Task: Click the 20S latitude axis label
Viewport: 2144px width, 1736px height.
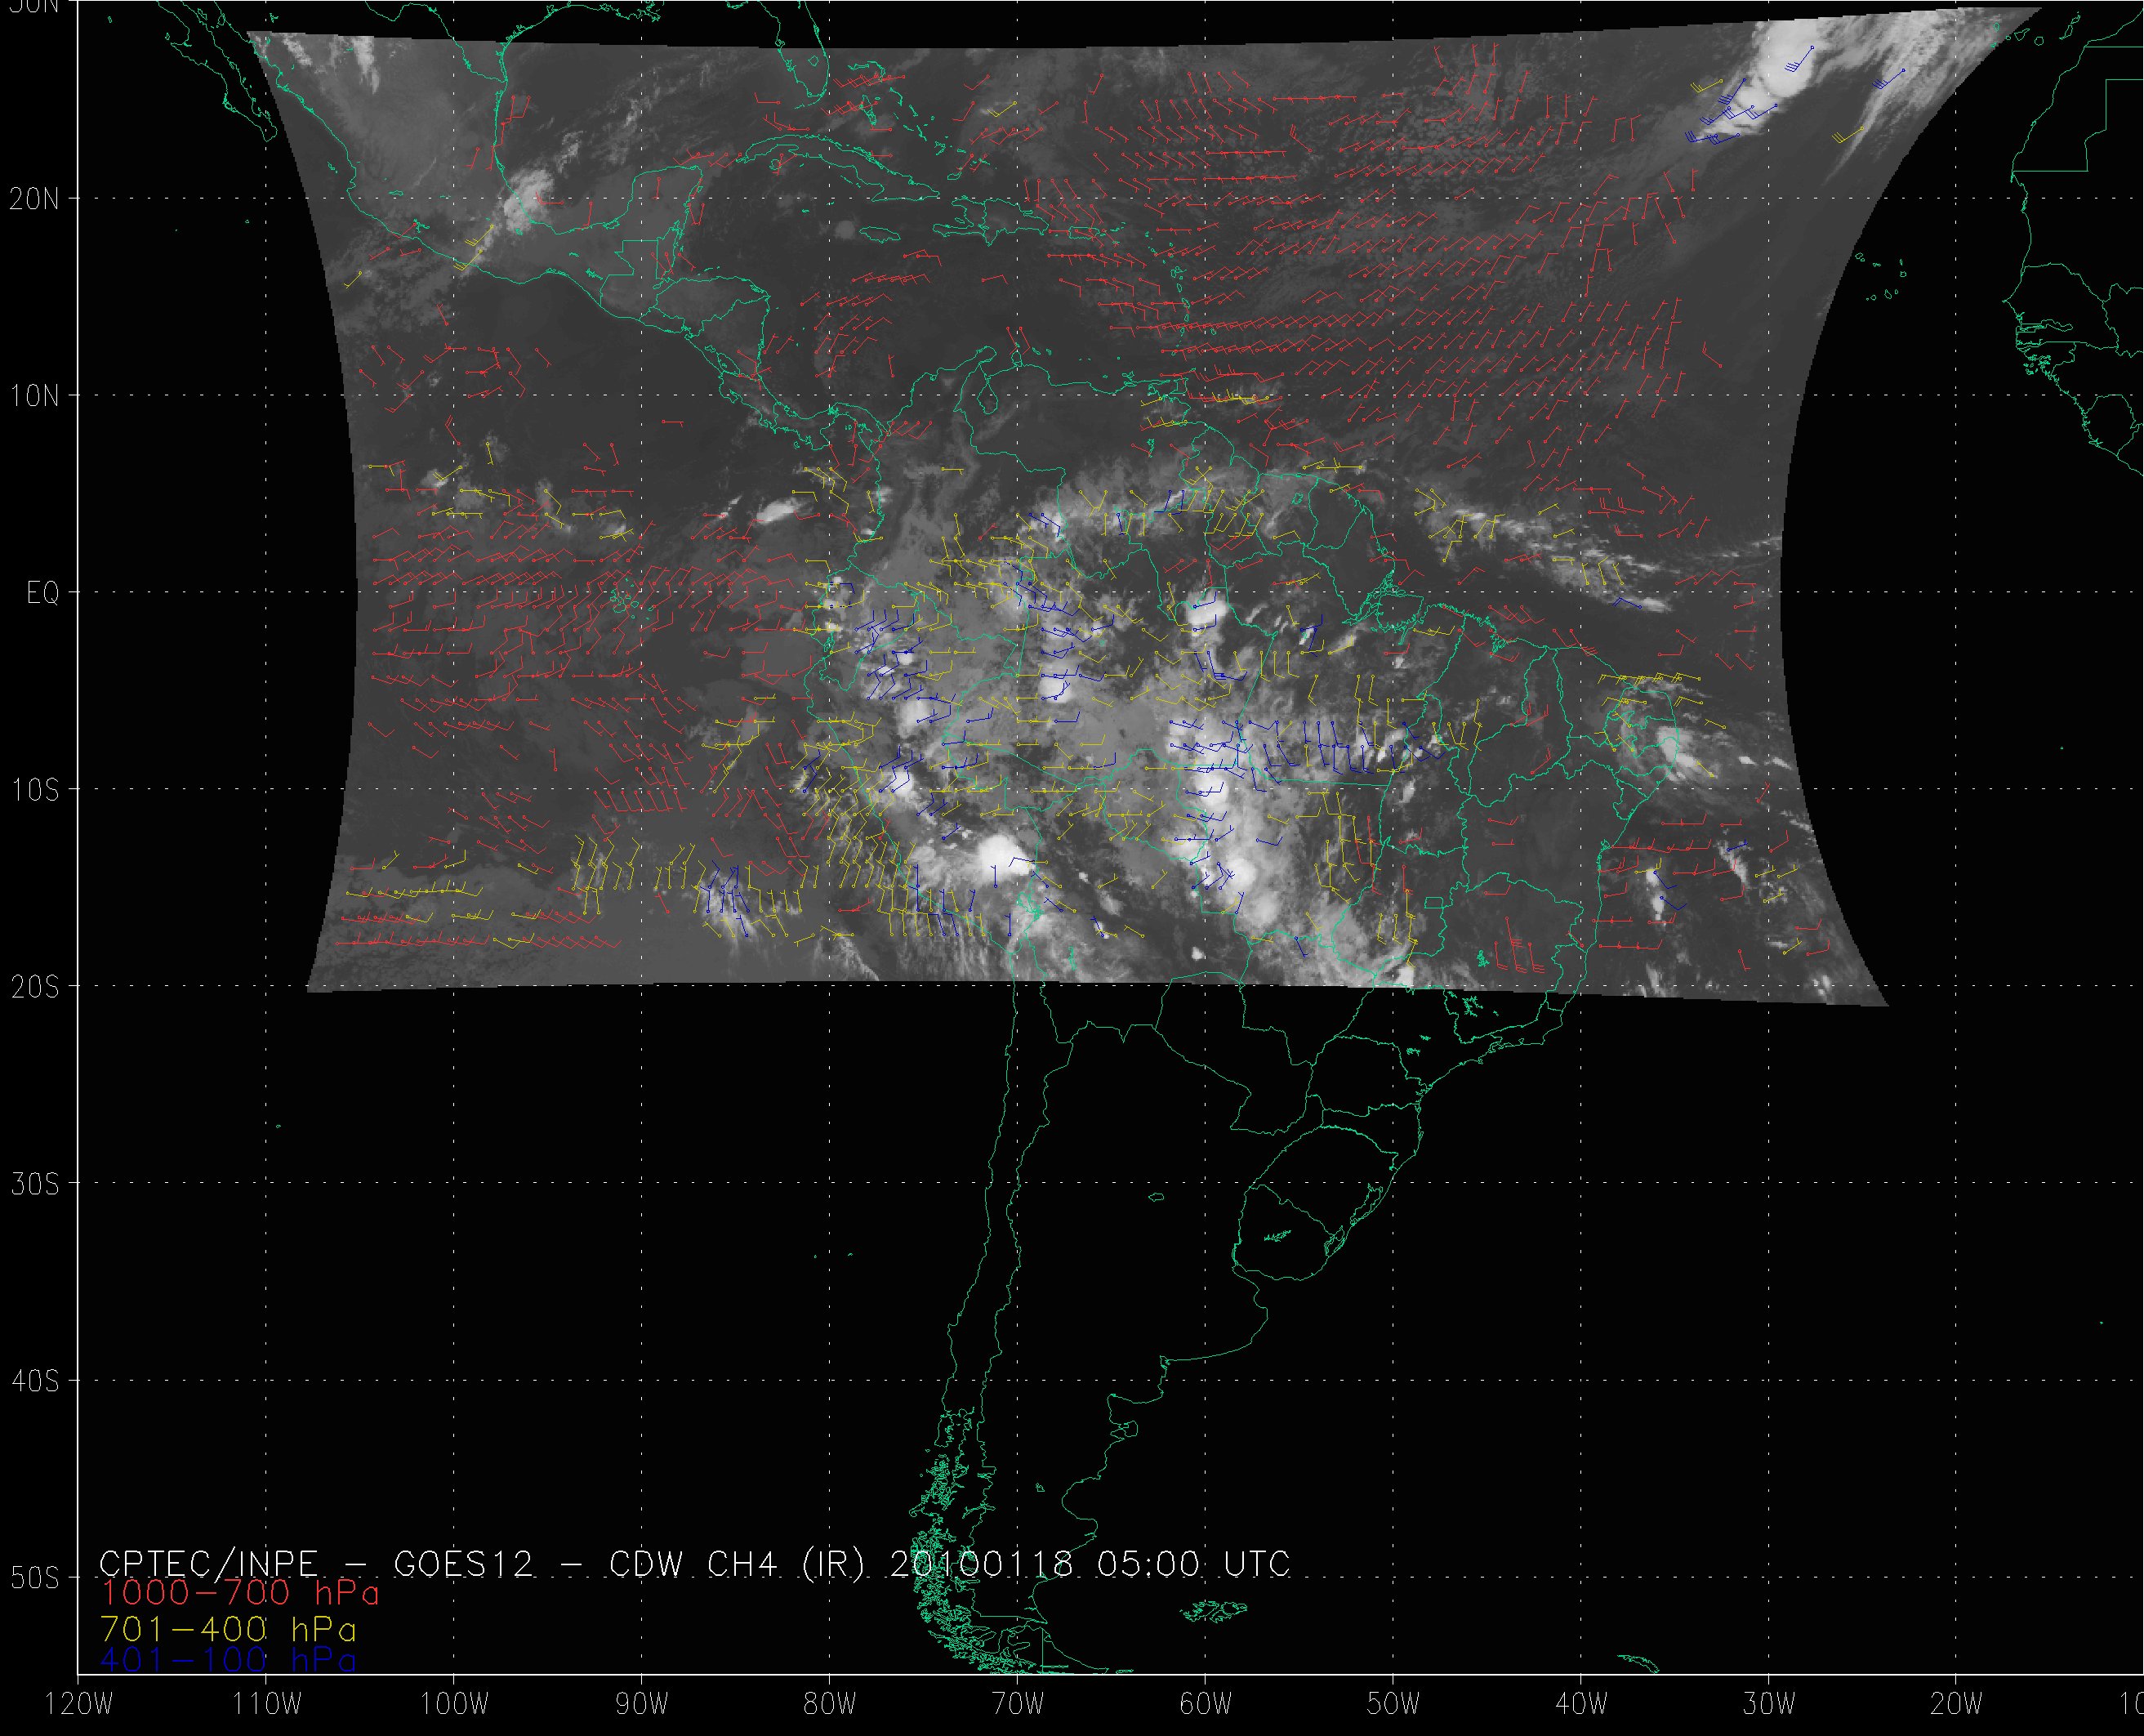Action: 34,987
